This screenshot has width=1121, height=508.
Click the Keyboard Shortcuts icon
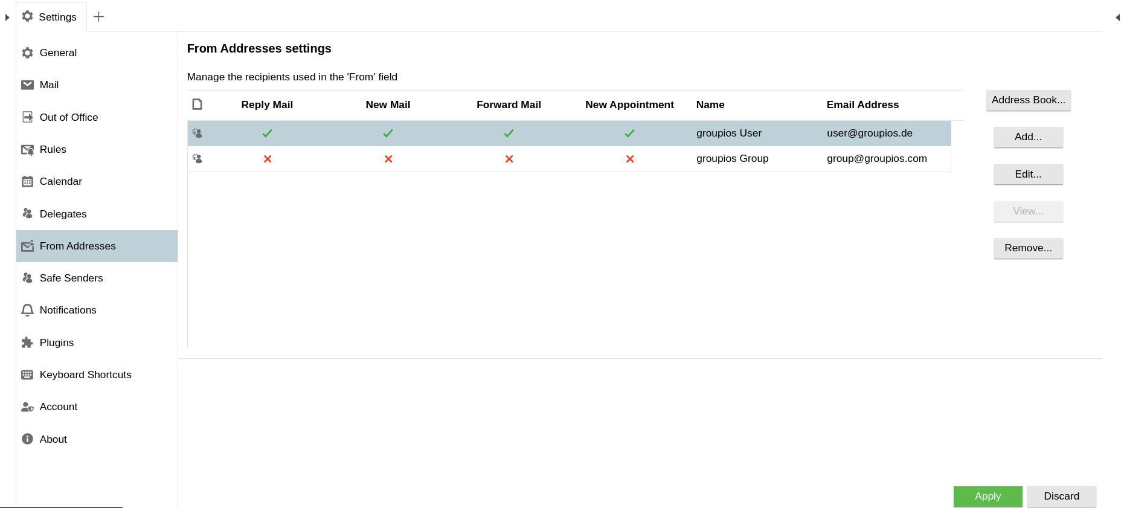pos(27,375)
